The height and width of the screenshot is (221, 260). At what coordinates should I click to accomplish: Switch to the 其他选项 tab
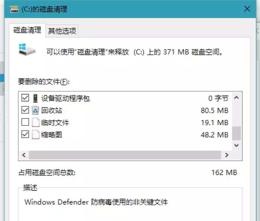click(62, 31)
